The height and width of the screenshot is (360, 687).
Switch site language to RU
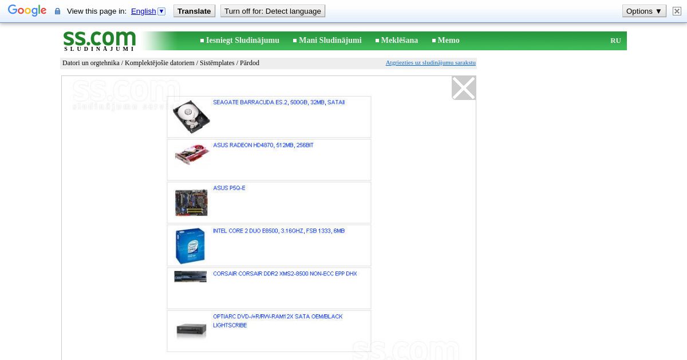coord(615,41)
